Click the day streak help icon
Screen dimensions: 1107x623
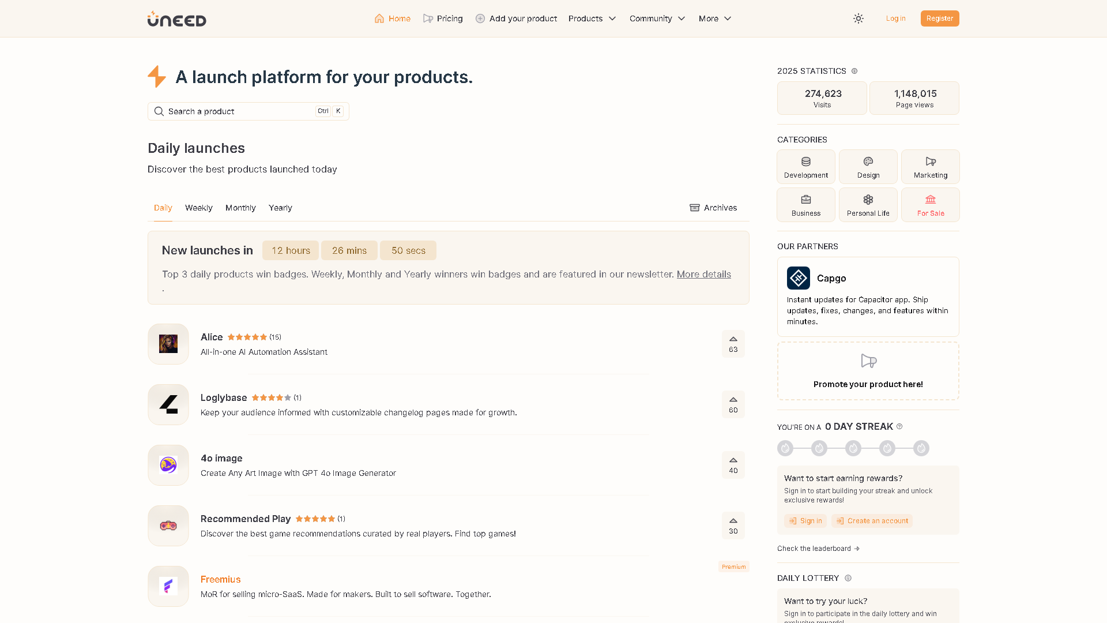(x=899, y=426)
